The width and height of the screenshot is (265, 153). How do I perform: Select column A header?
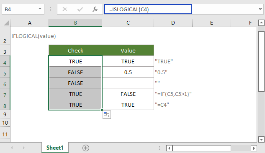point(30,23)
